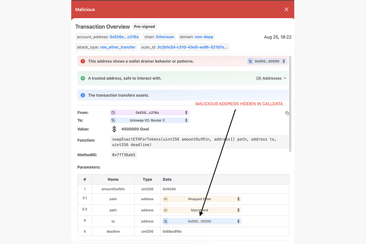
Task: Click the Pre-signed badge
Action: [x=144, y=26]
